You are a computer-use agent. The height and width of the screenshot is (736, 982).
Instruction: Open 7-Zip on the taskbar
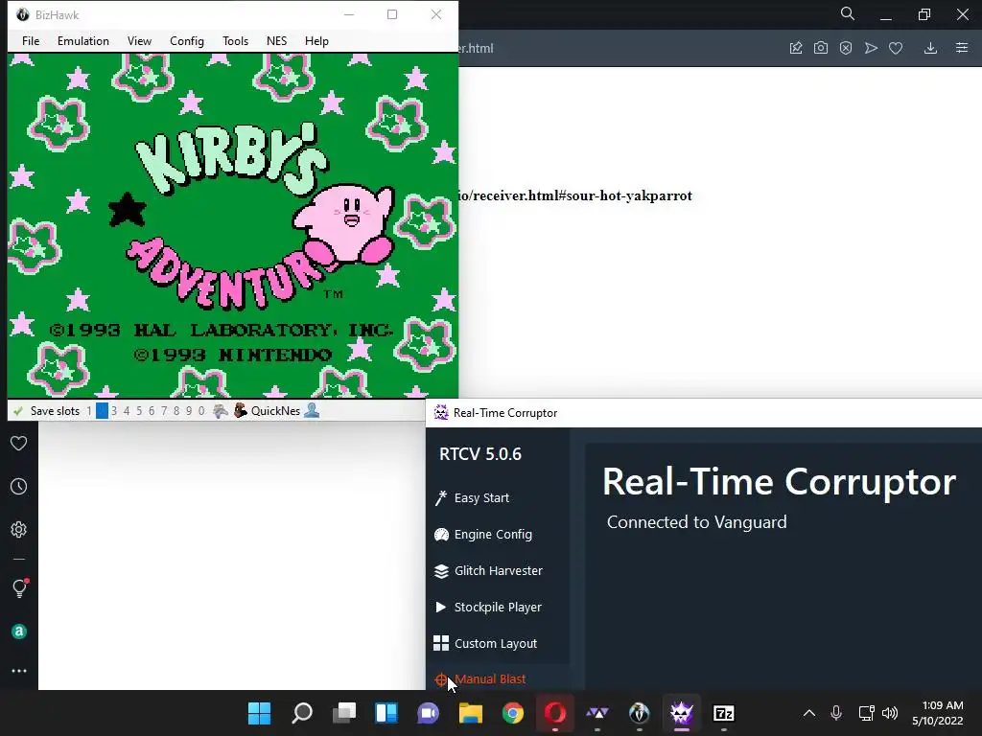[724, 713]
